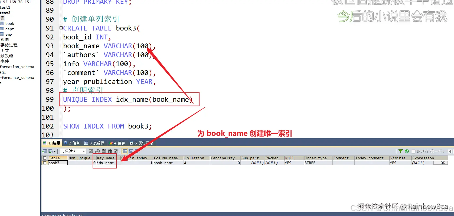Viewport: 454px width, 216px height.
Task: Open the 函数 functions folder
Action: click(5, 50)
